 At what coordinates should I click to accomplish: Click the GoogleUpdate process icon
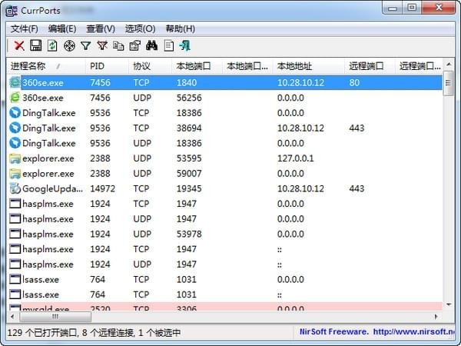pyautogui.click(x=15, y=188)
